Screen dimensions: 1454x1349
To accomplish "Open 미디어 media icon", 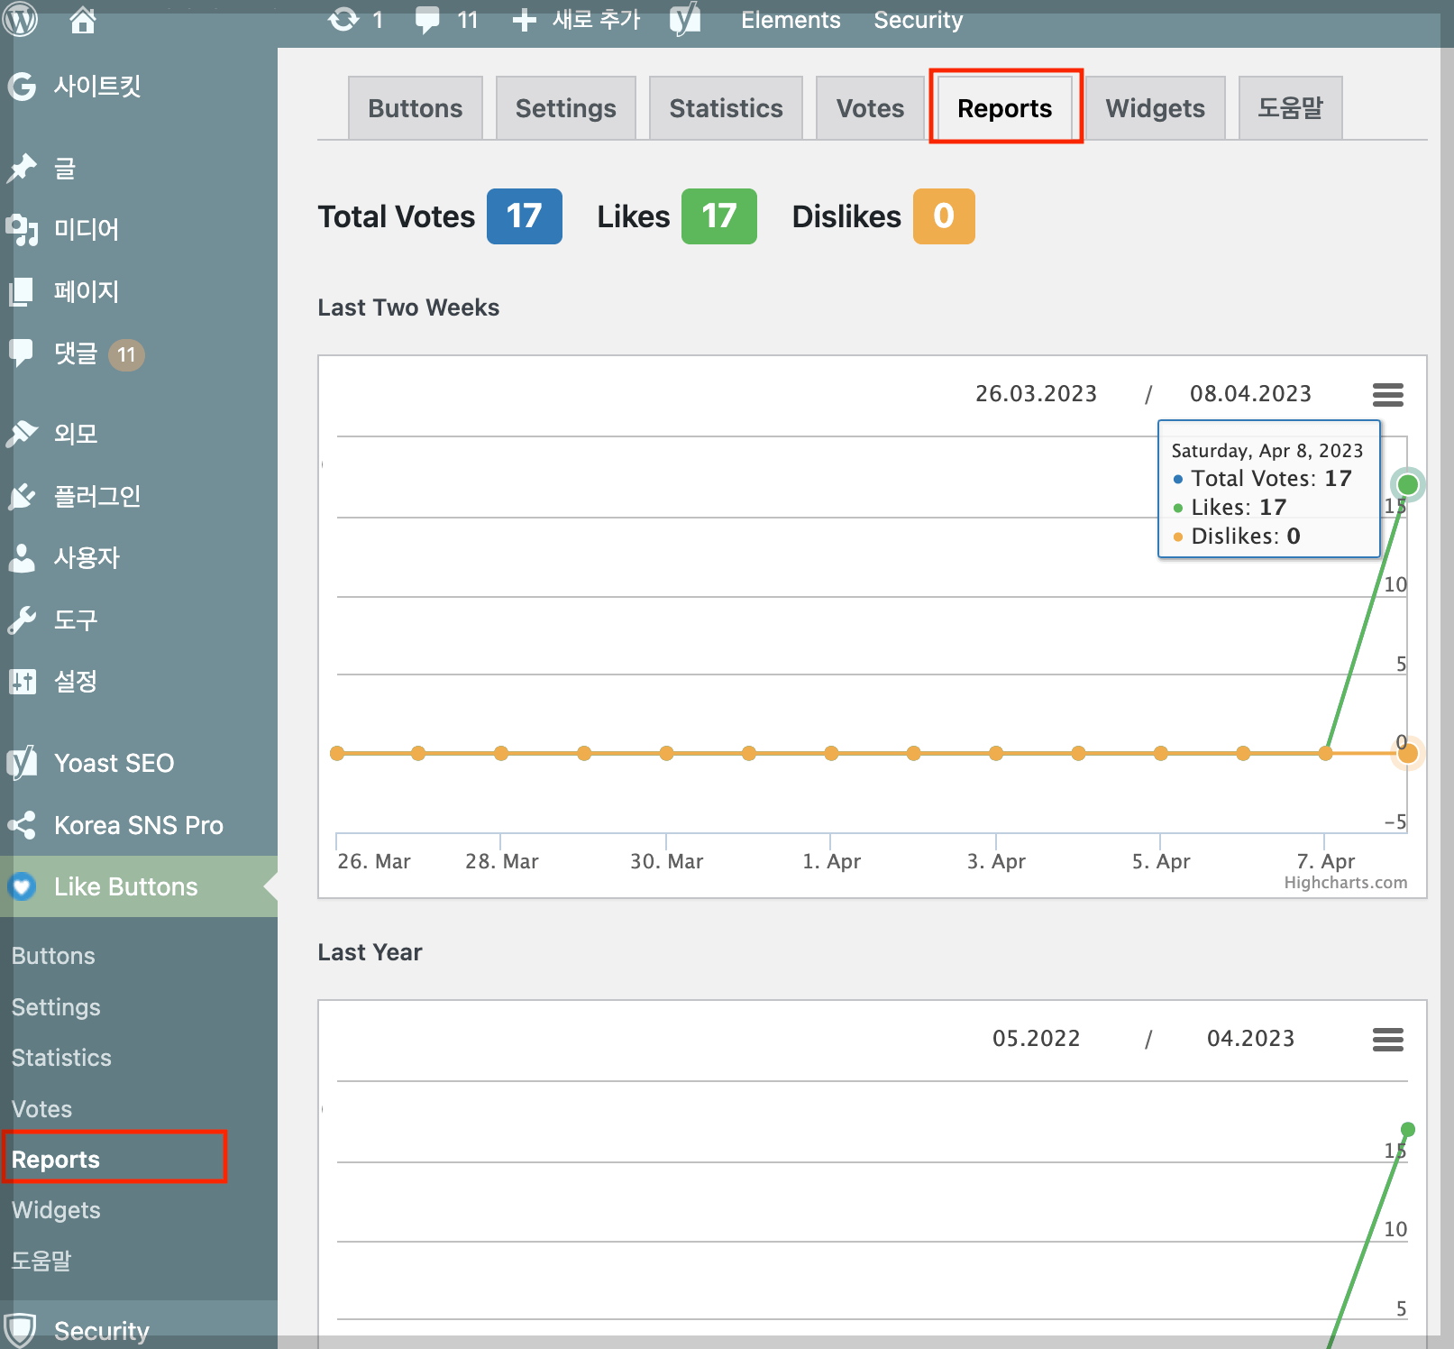I will (x=22, y=229).
